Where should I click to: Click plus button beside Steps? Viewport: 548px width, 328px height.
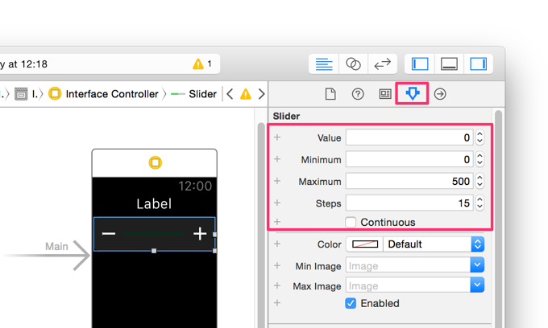[x=277, y=203]
